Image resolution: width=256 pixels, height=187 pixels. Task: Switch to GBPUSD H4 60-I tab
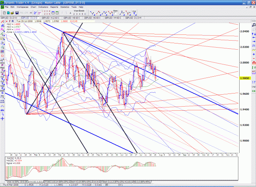pyautogui.click(x=113, y=18)
